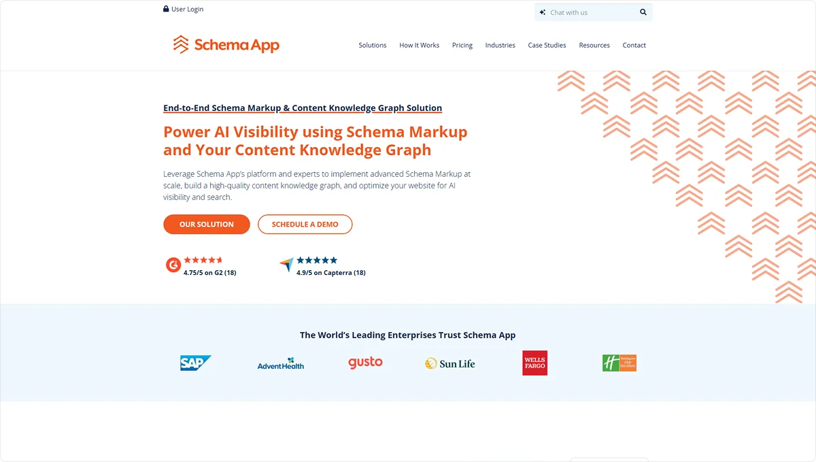Click the OUR SOLUTION button
Image resolution: width=816 pixels, height=462 pixels.
206,224
